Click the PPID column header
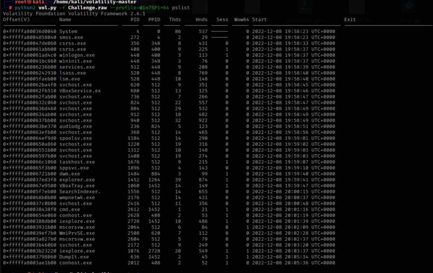The width and height of the screenshot is (433, 273). [154, 19]
